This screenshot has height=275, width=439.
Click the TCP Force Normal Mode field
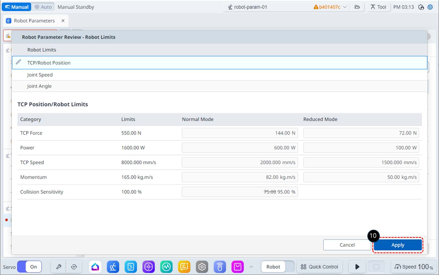coord(240,133)
